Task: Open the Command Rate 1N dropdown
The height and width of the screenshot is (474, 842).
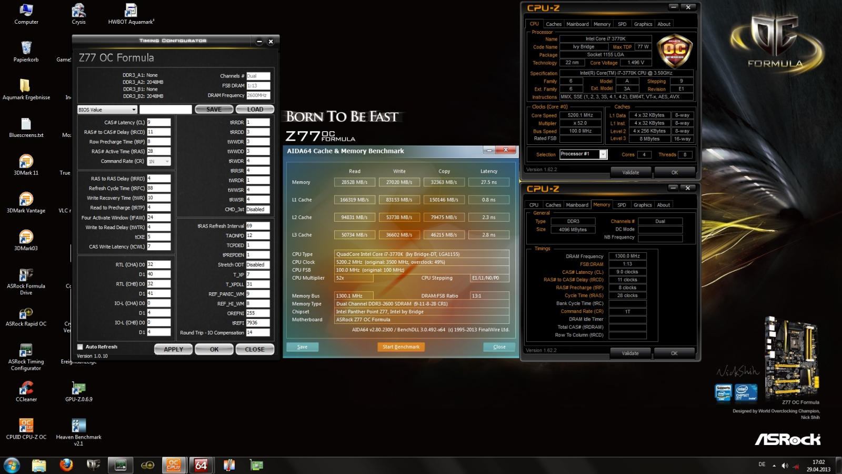Action: [x=158, y=162]
